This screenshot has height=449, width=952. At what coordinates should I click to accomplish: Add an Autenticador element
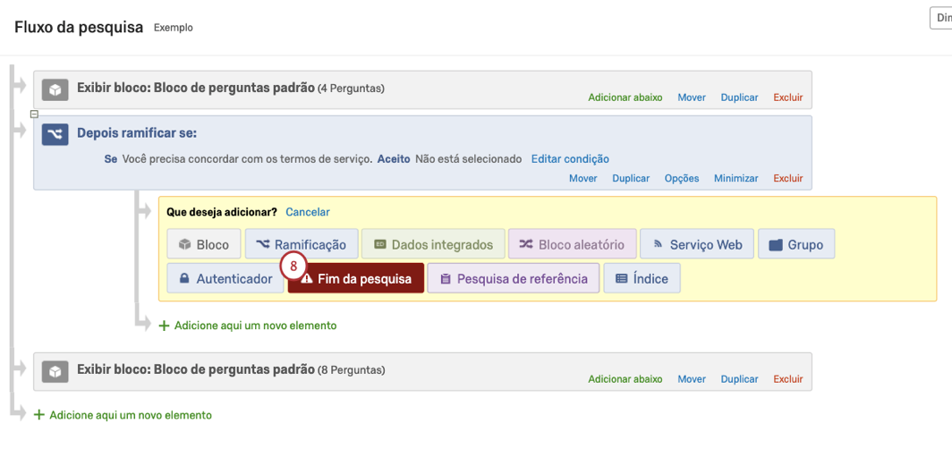click(225, 279)
